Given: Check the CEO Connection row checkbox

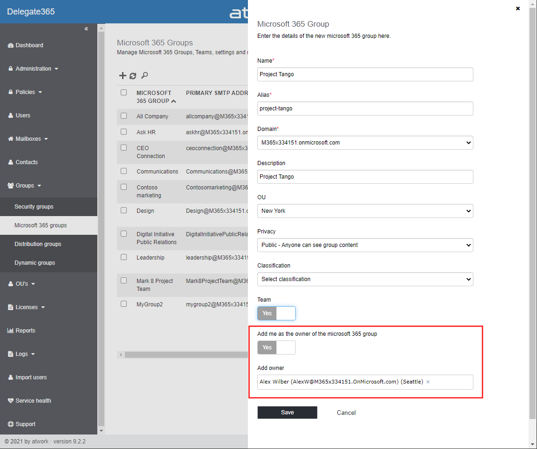Looking at the screenshot, I should (123, 148).
